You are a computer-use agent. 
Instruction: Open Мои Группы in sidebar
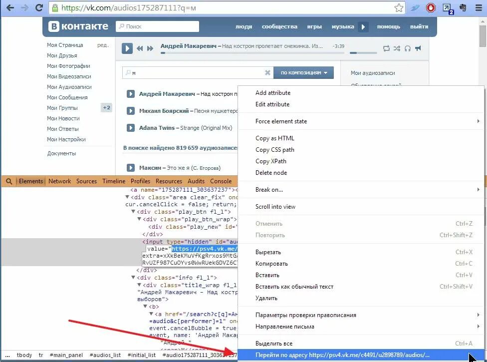(62, 108)
